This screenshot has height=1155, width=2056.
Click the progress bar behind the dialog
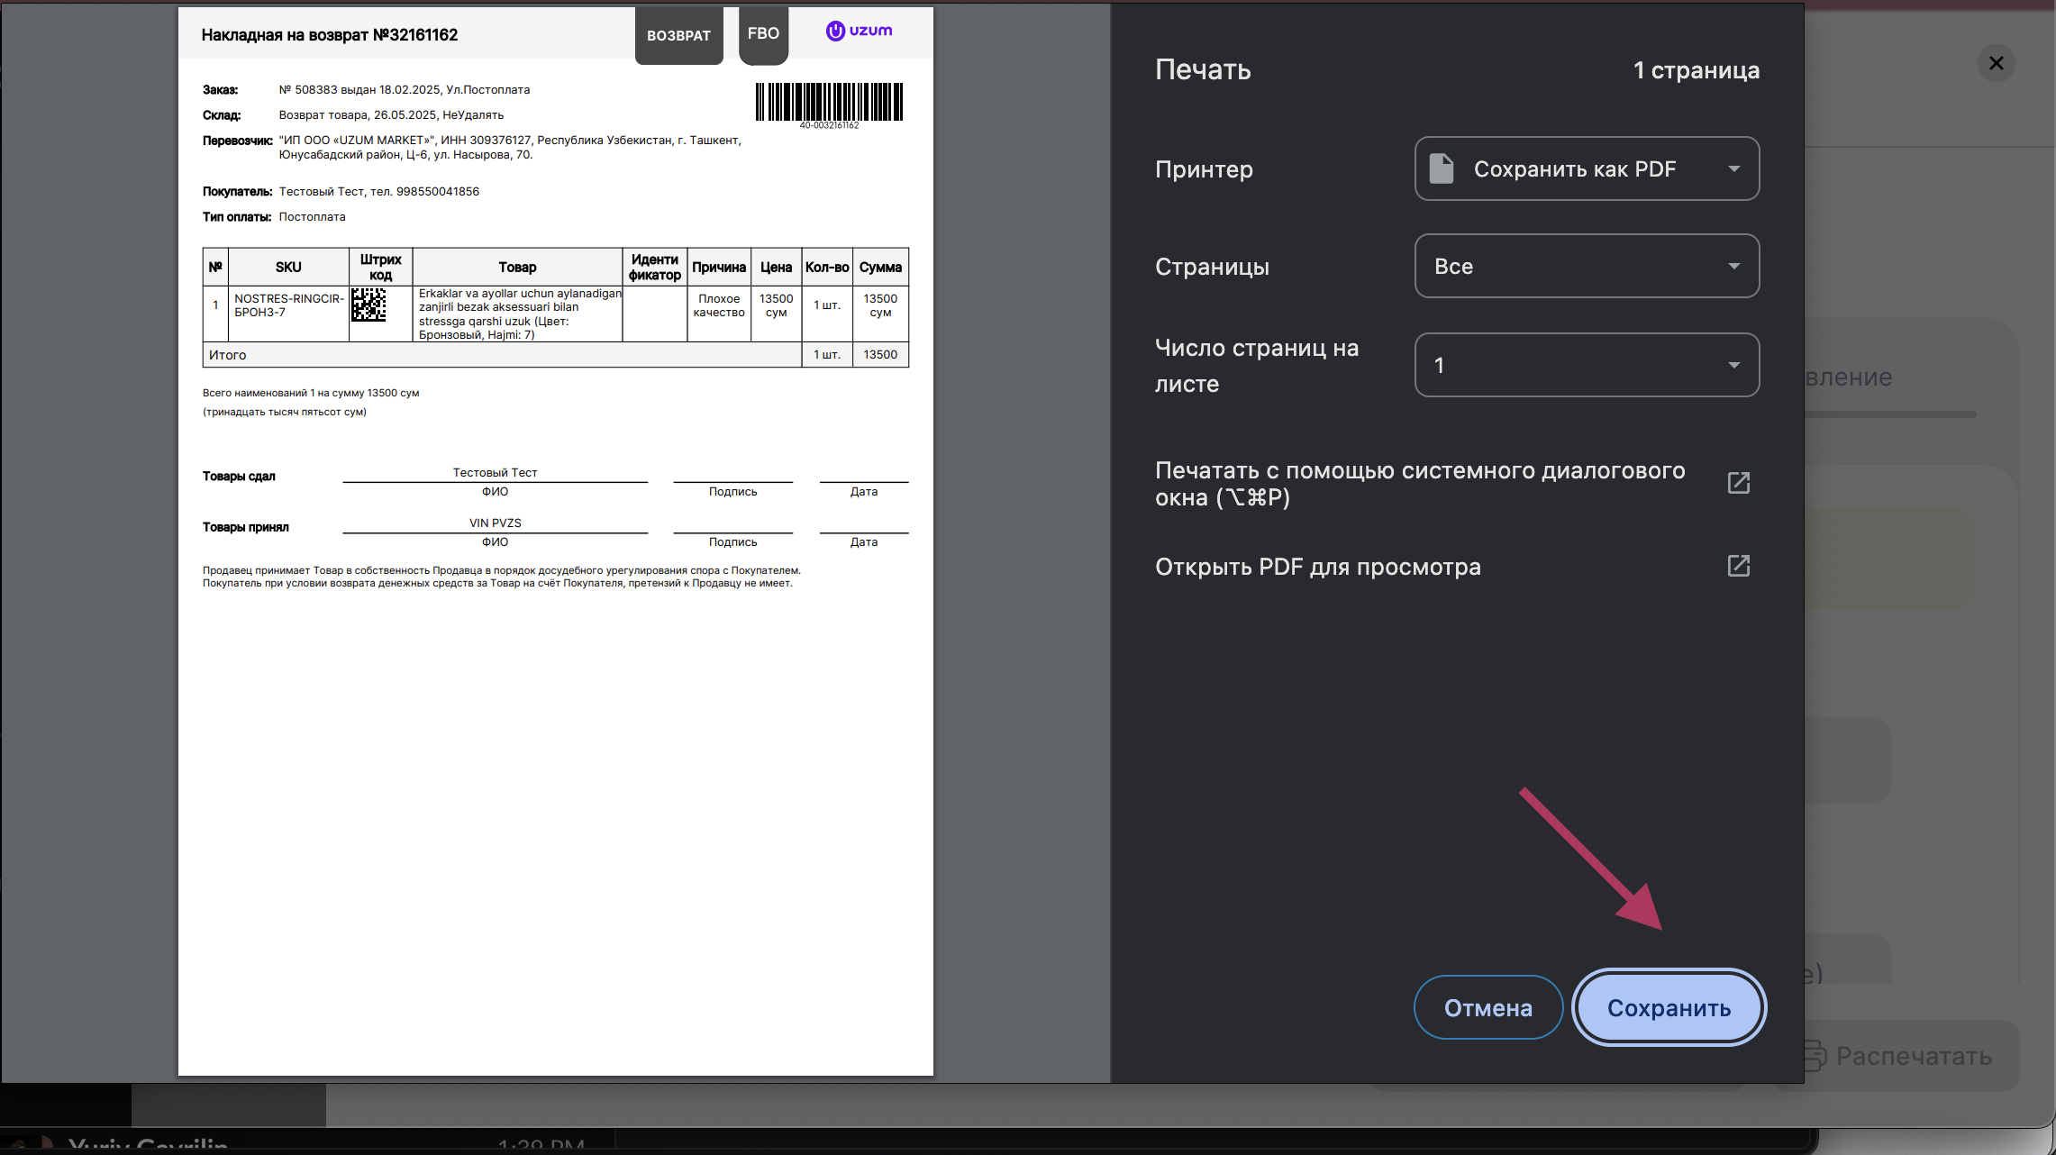tap(1890, 414)
